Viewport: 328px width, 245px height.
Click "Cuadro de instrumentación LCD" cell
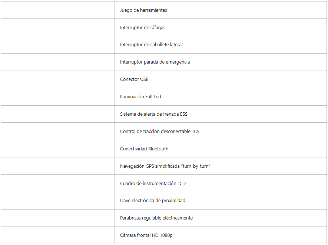click(153, 184)
